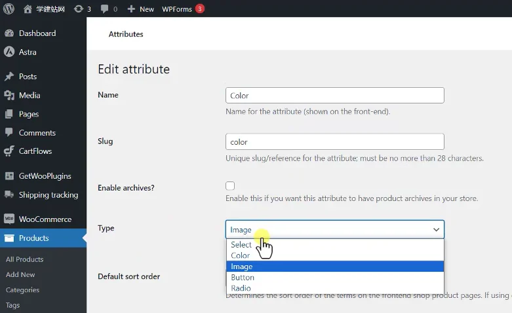The height and width of the screenshot is (313, 512).
Task: Click the All Products submenu link
Action: click(x=24, y=259)
